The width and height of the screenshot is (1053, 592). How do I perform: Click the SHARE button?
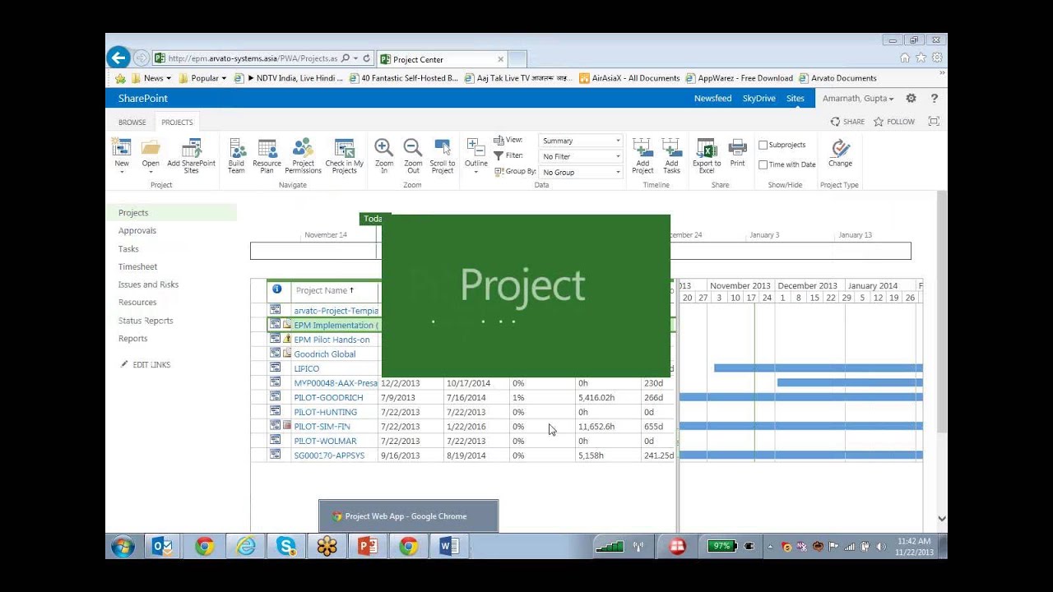point(847,122)
